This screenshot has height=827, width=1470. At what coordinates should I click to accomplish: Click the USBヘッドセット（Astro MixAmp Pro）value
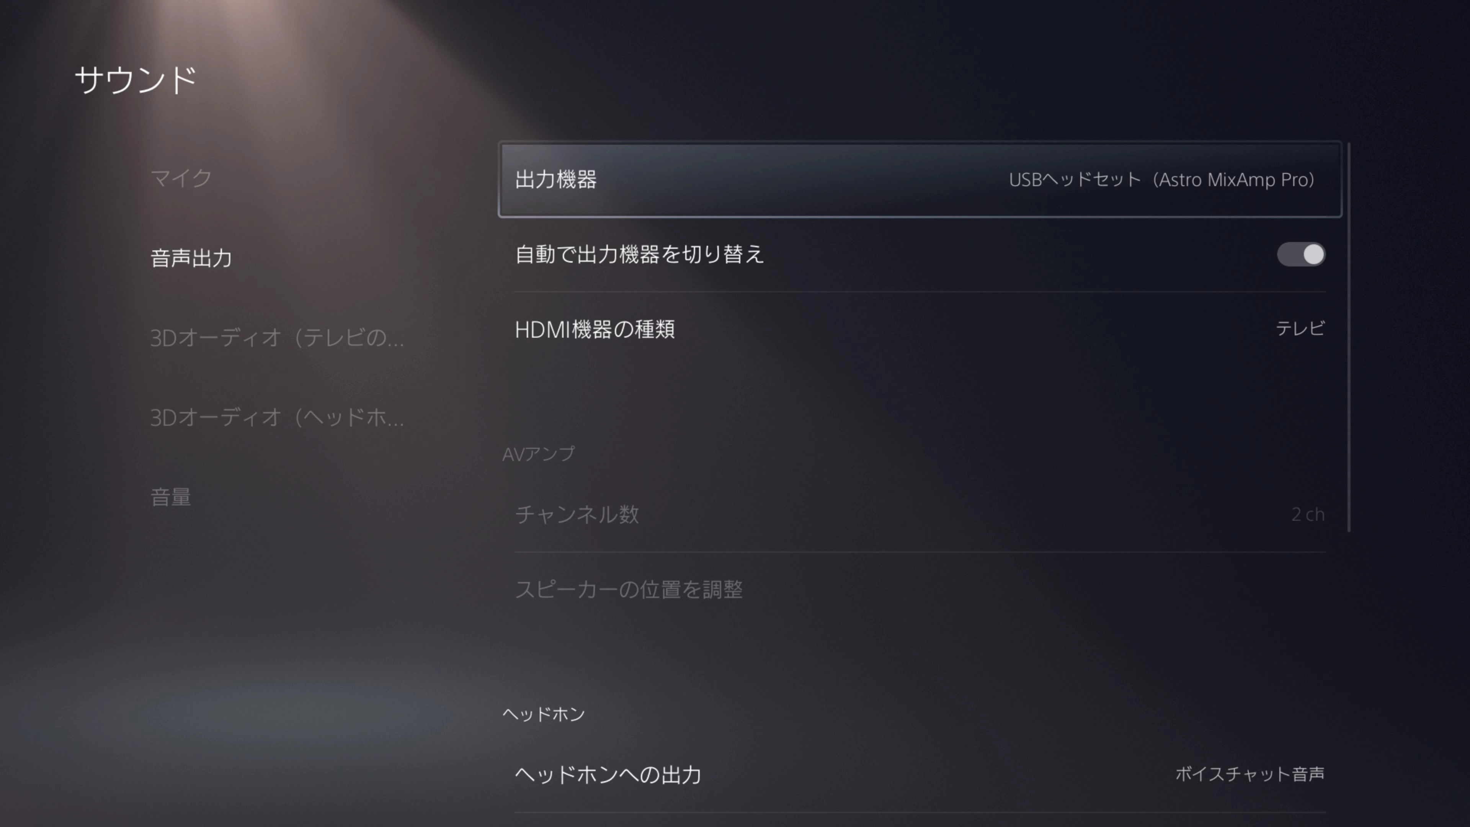[x=1162, y=180]
